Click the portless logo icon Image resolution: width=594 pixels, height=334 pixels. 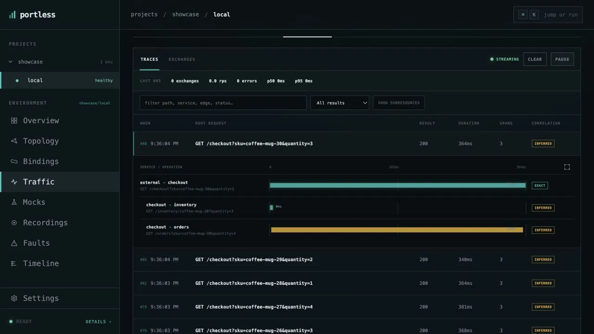click(x=12, y=15)
